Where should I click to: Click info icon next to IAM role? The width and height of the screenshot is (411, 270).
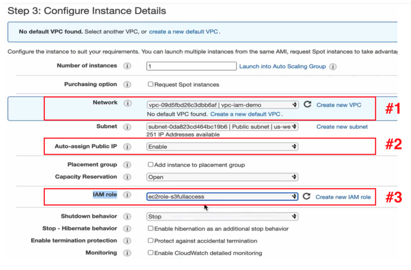click(x=127, y=195)
